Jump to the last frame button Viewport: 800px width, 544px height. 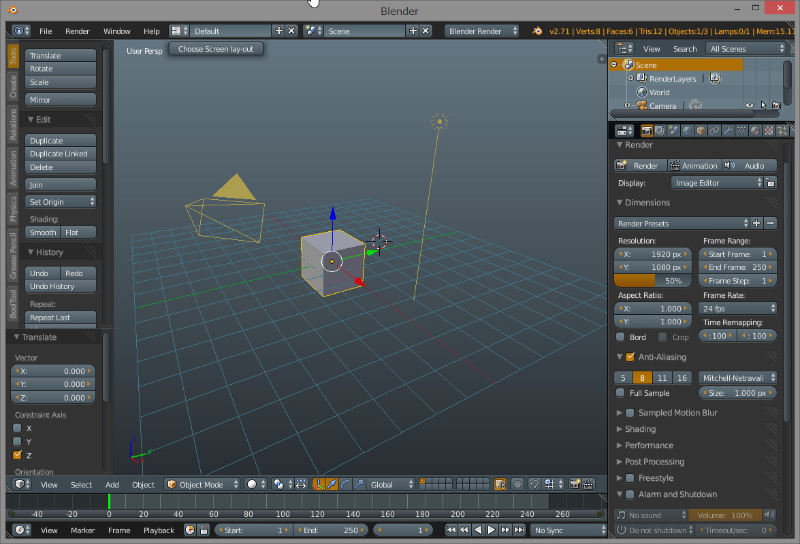pos(519,530)
